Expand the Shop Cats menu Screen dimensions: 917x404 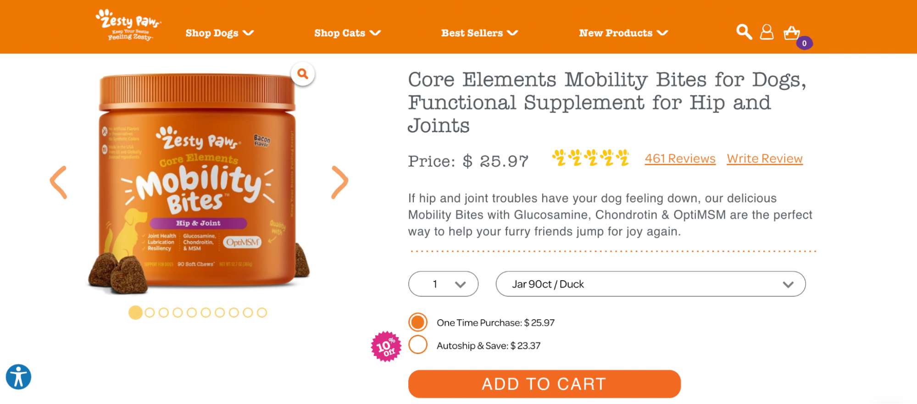[347, 33]
